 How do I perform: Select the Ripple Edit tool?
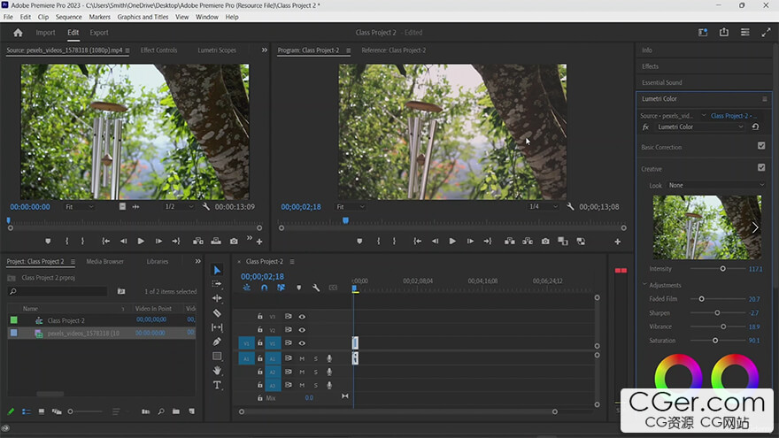click(x=217, y=298)
